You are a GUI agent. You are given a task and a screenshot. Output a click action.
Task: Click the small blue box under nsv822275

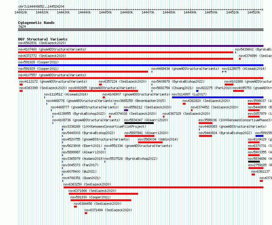pos(197,91)
